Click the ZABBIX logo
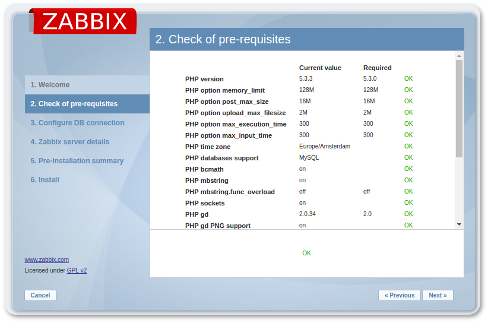 point(83,21)
